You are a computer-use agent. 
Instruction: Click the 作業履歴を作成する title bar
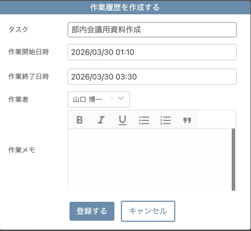coord(125,8)
